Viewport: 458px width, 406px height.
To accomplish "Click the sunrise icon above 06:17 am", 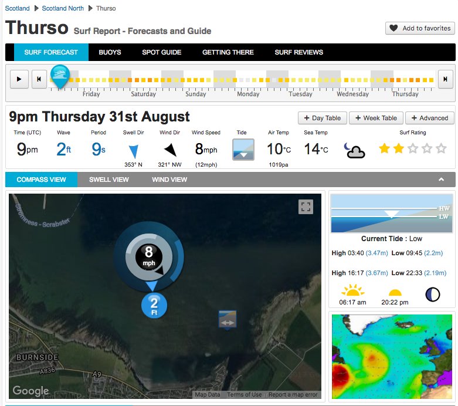I will 352,290.
